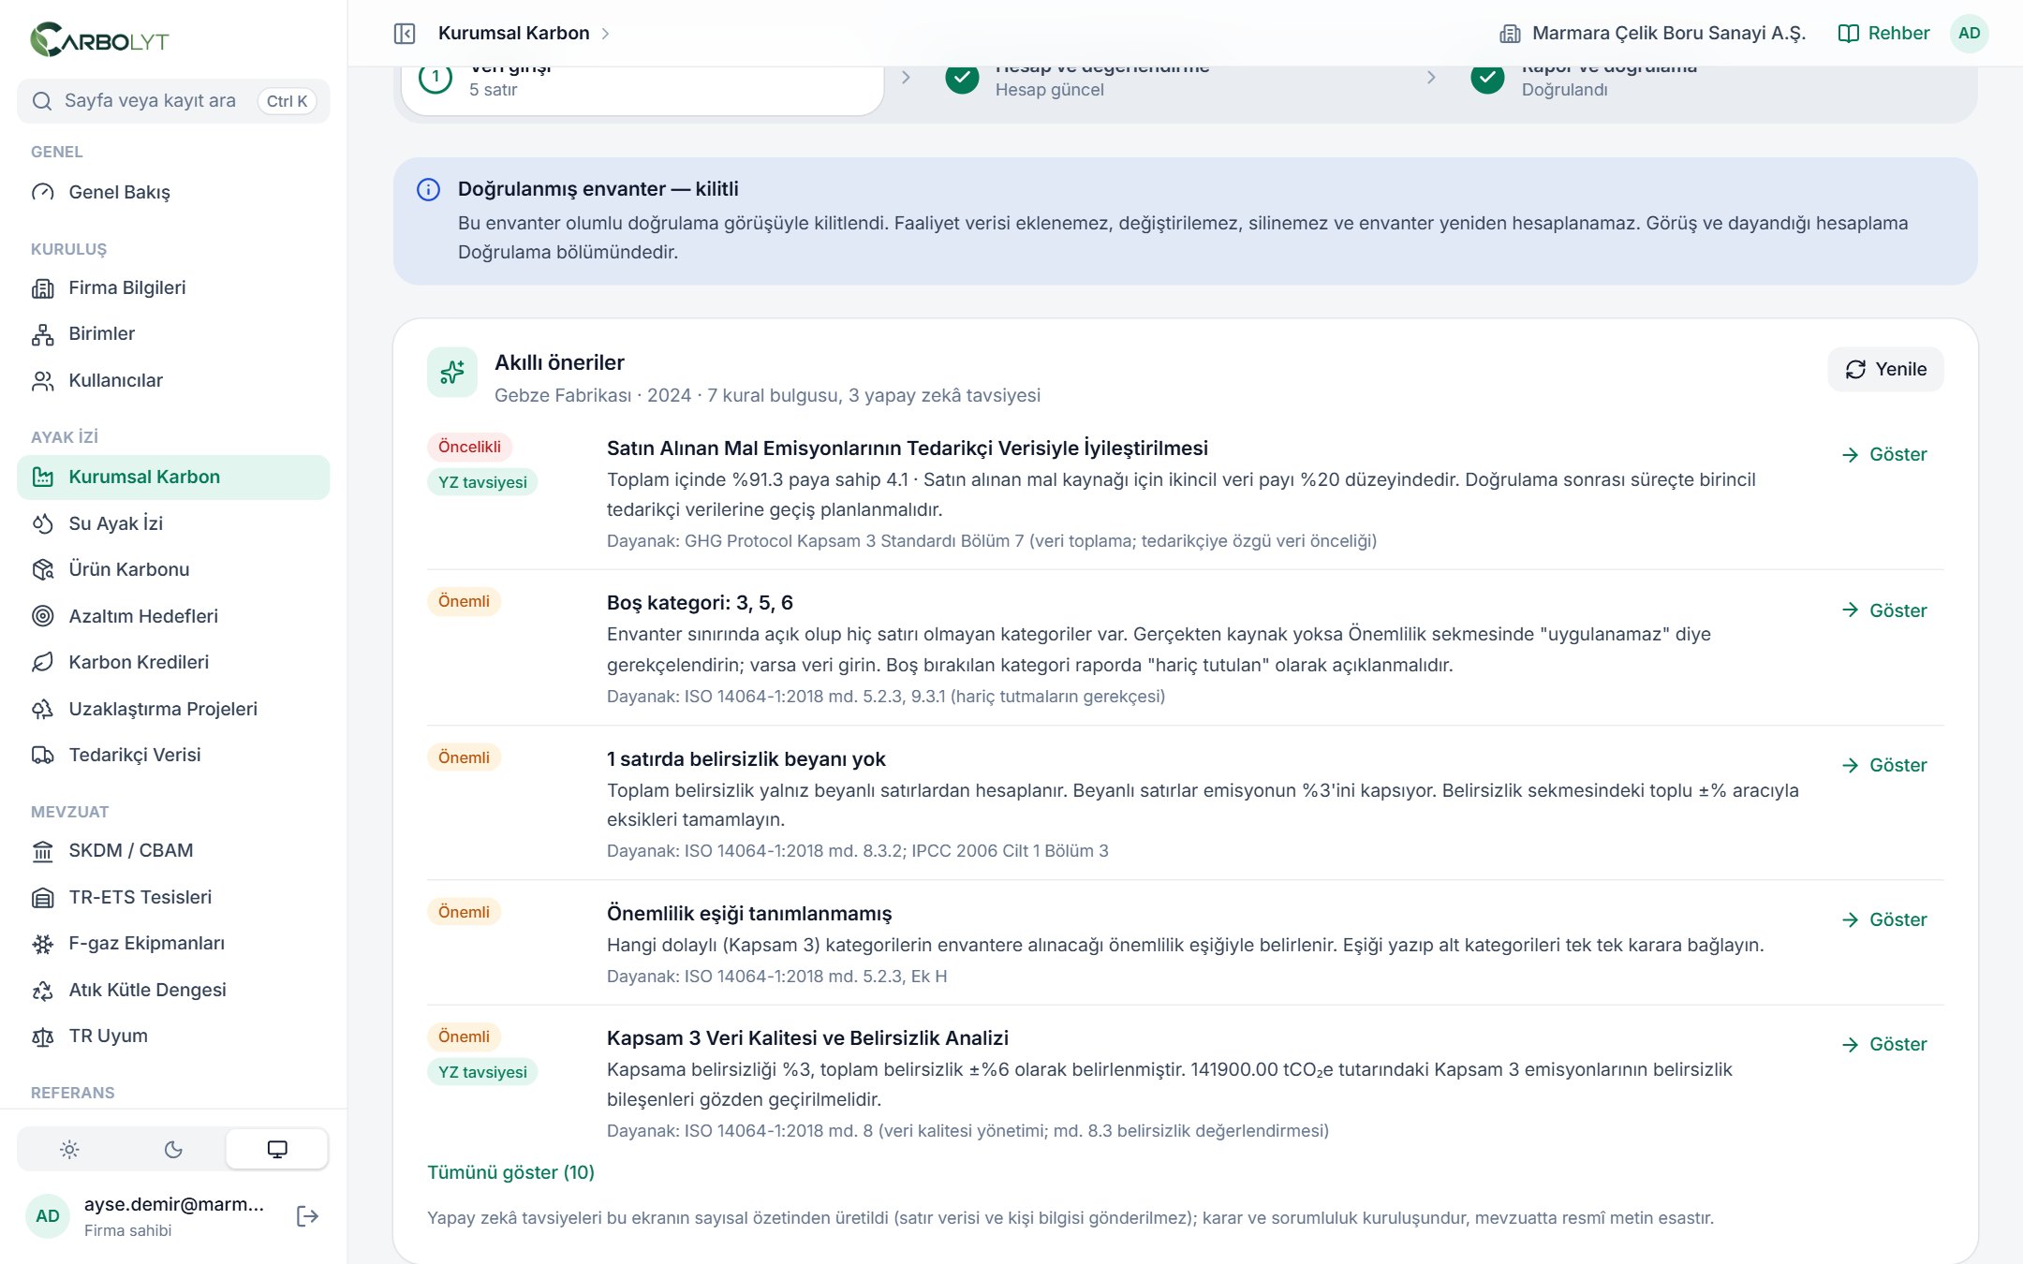Switch to dark theme moon toggle
This screenshot has height=1264, width=2023.
173,1150
